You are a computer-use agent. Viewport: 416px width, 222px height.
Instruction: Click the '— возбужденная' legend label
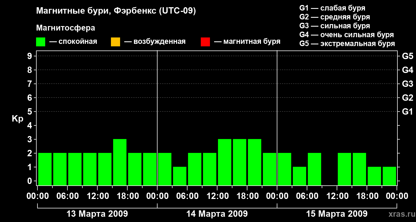click(155, 42)
